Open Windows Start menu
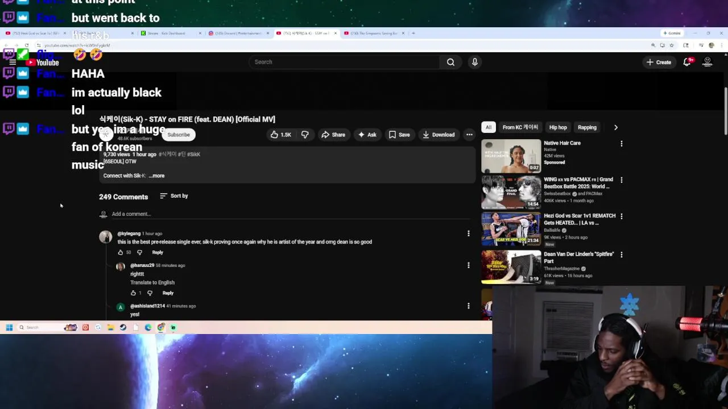The image size is (728, 409). pos(9,327)
